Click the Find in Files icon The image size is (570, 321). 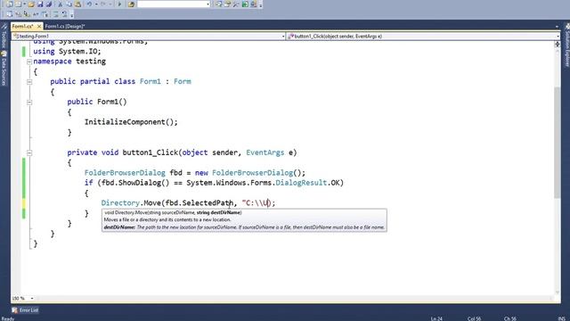tap(131, 4)
